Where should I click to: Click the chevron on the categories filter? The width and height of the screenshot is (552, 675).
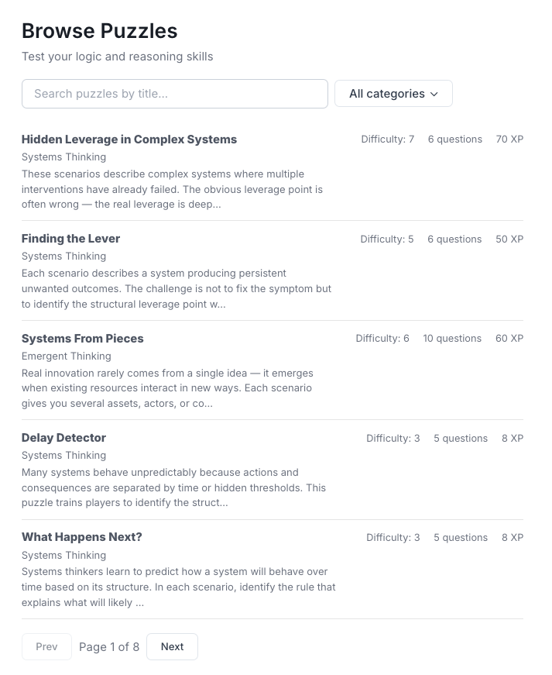[434, 93]
